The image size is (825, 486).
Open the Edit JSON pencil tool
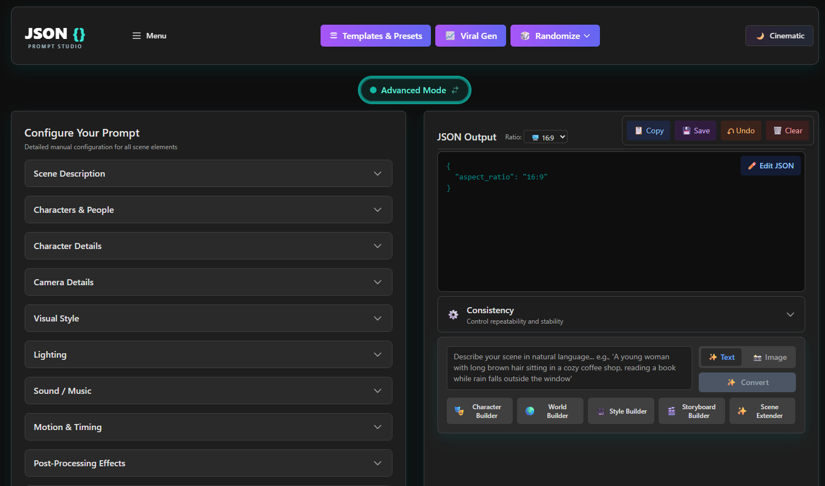[771, 165]
